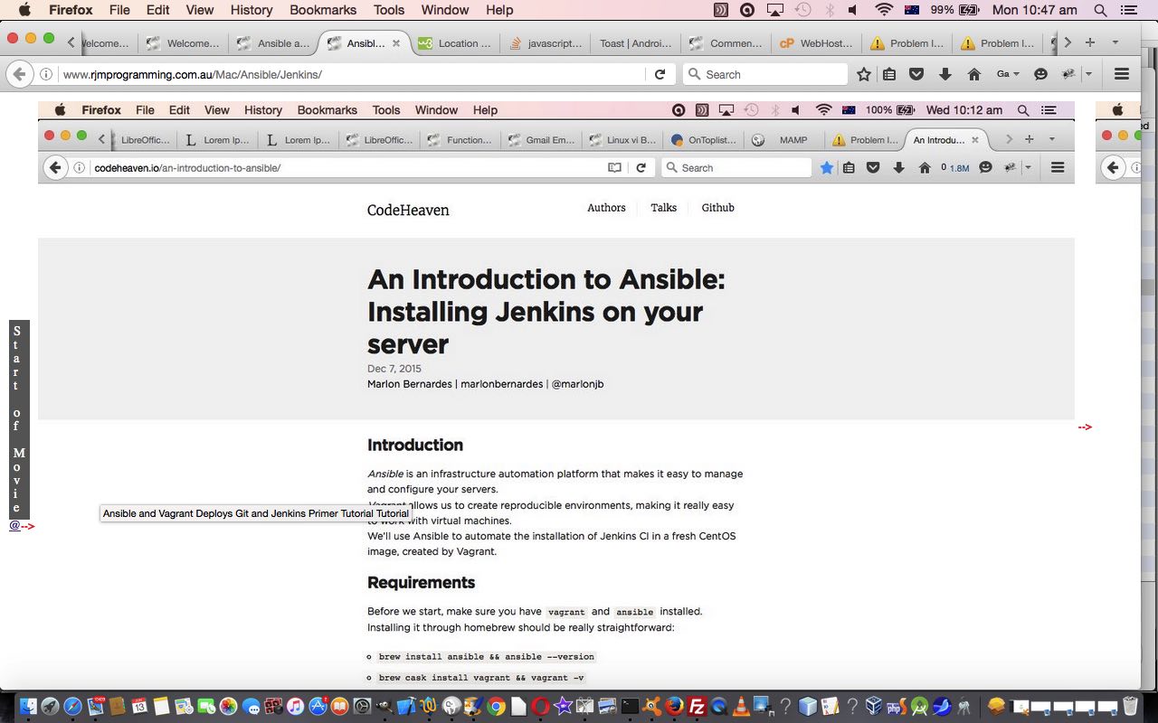The height and width of the screenshot is (723, 1158).
Task: Open the Ga toolbar dropdown
Action: click(x=1008, y=74)
